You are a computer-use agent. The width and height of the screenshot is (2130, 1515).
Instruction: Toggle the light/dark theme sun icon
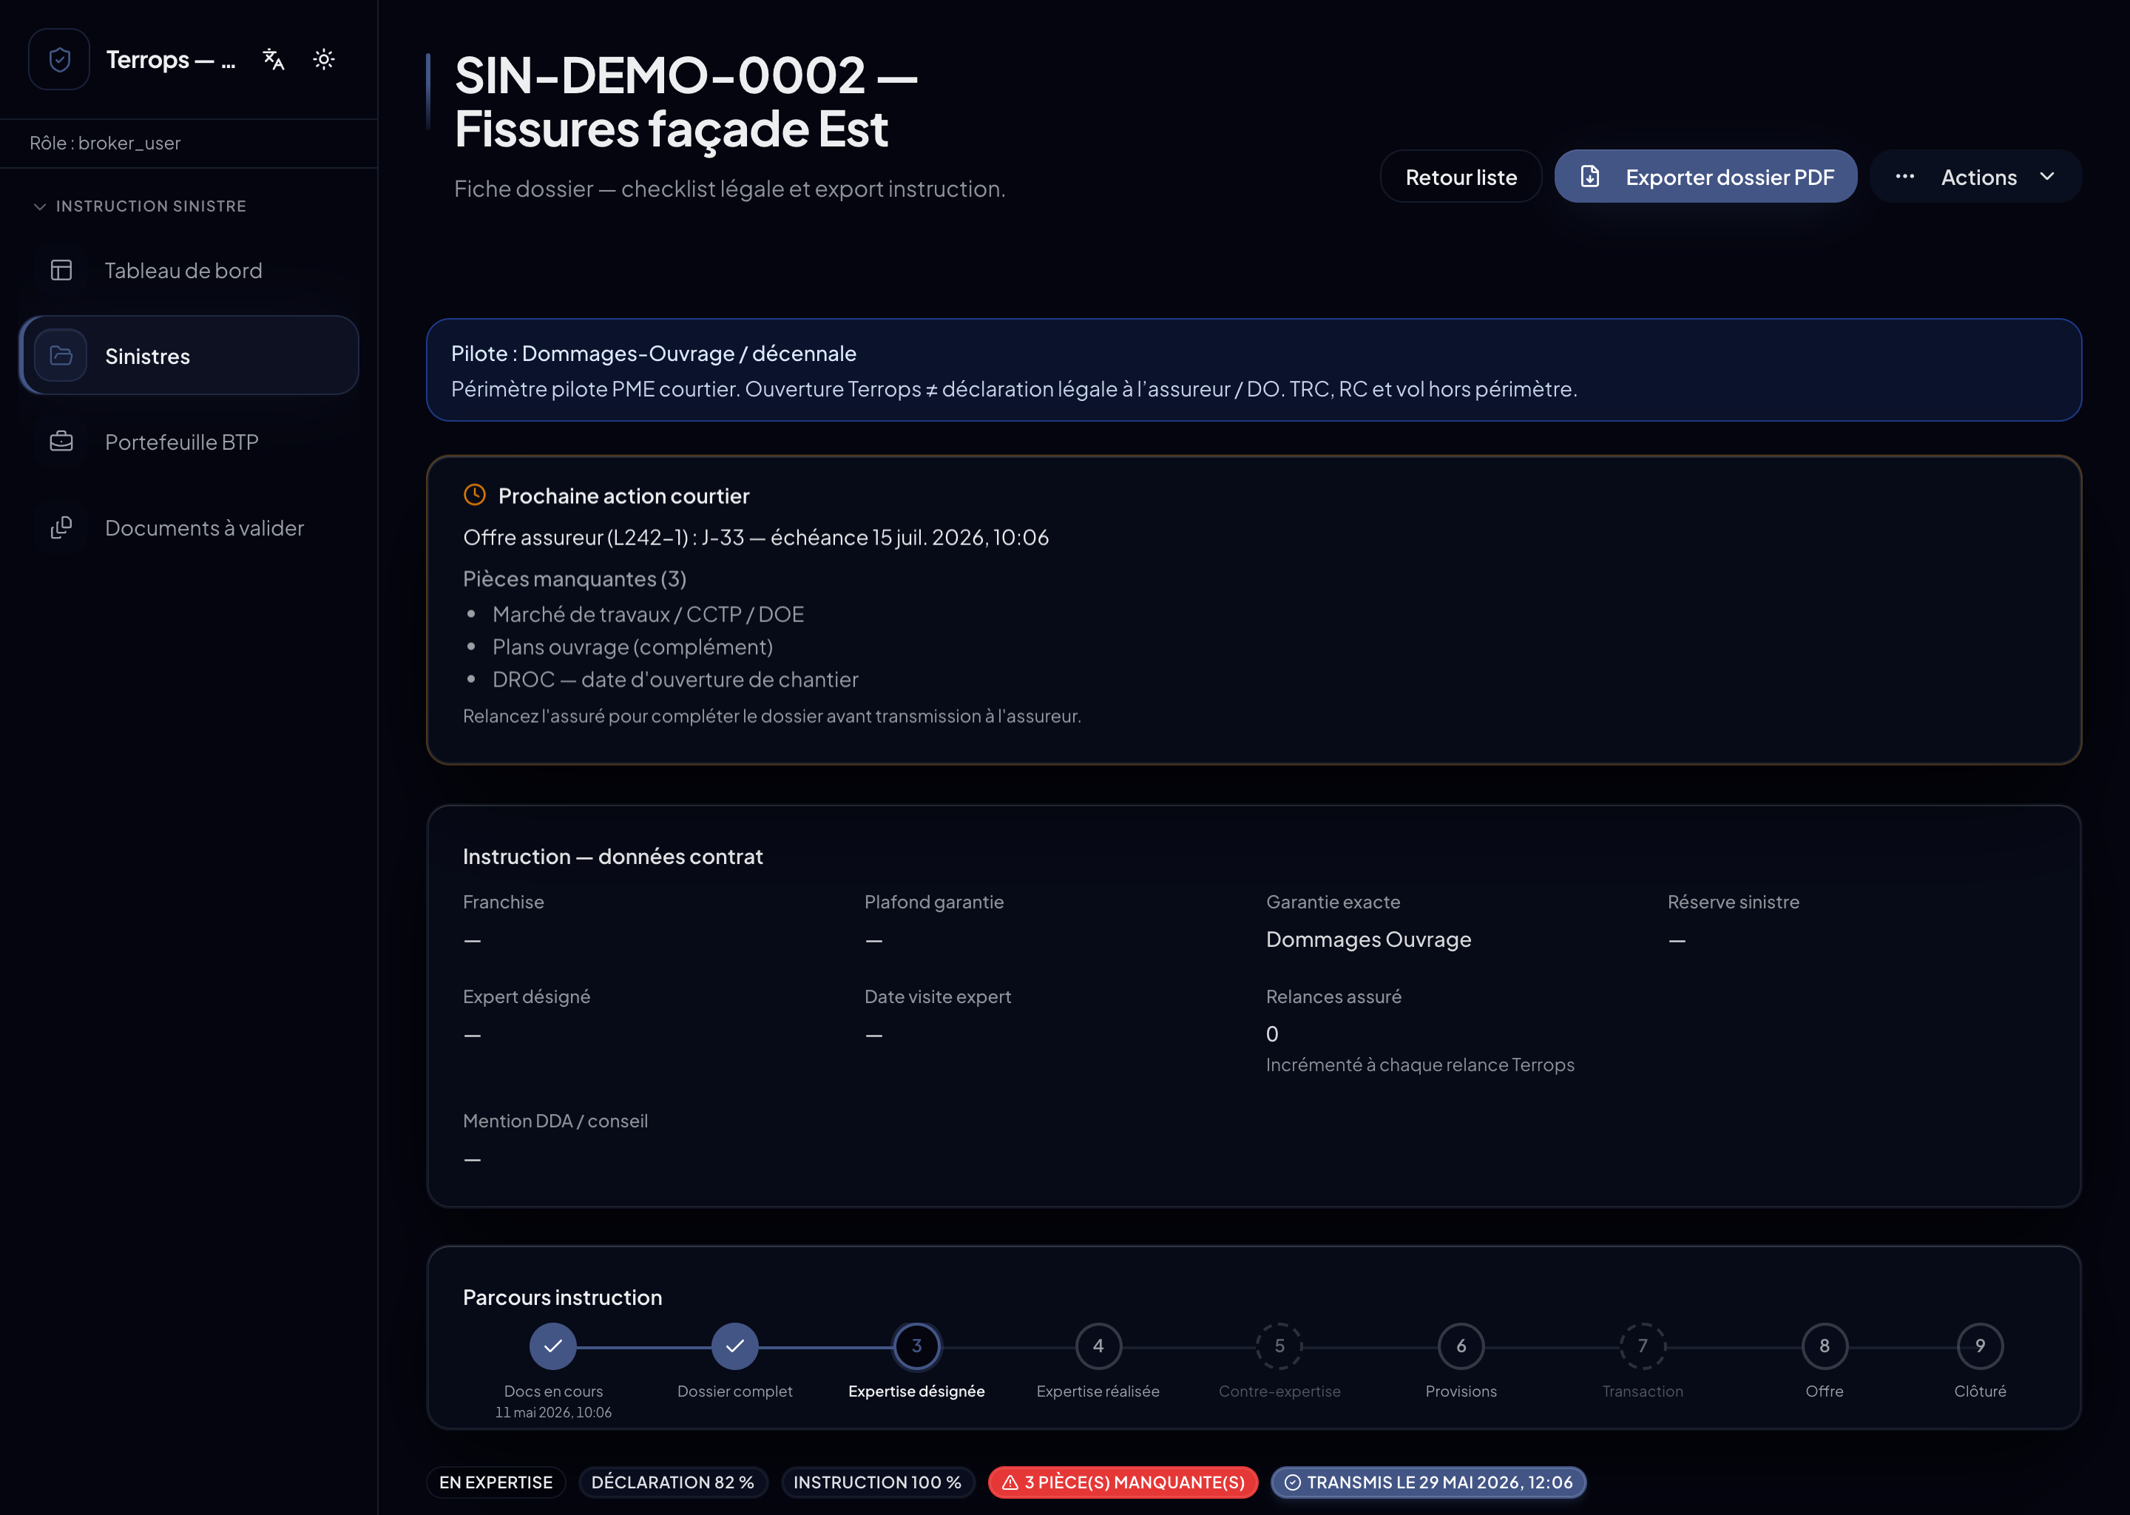click(x=324, y=60)
